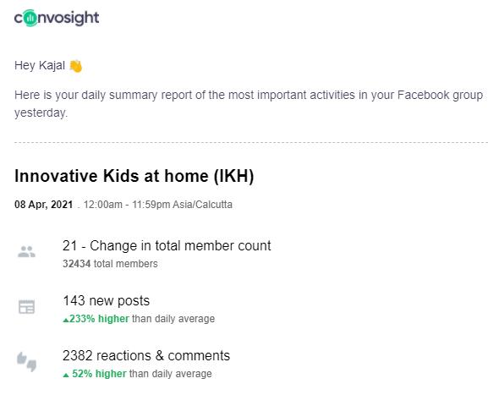Viewport: 488px width, 395px height.
Task: Click 233% higher than daily average
Action: pos(139,319)
